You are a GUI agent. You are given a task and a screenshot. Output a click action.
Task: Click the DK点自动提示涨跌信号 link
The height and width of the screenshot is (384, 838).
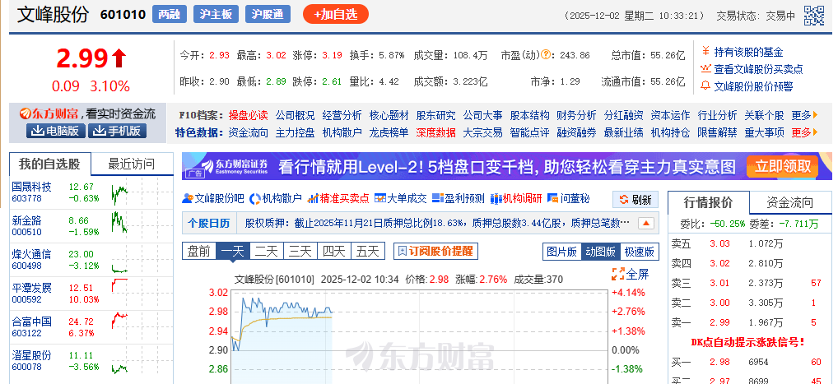click(747, 342)
